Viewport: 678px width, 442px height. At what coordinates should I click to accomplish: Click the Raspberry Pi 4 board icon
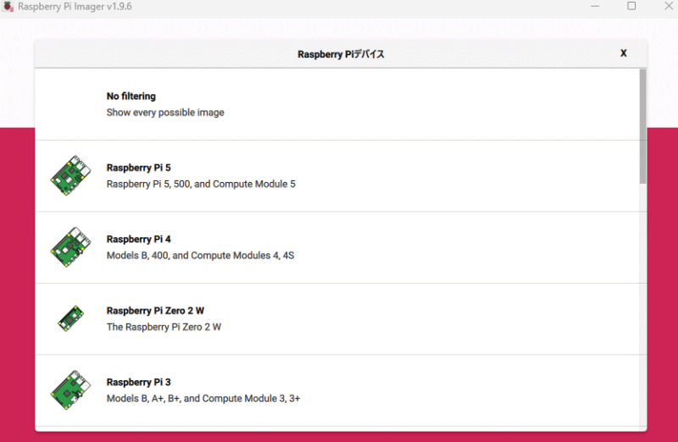[69, 247]
